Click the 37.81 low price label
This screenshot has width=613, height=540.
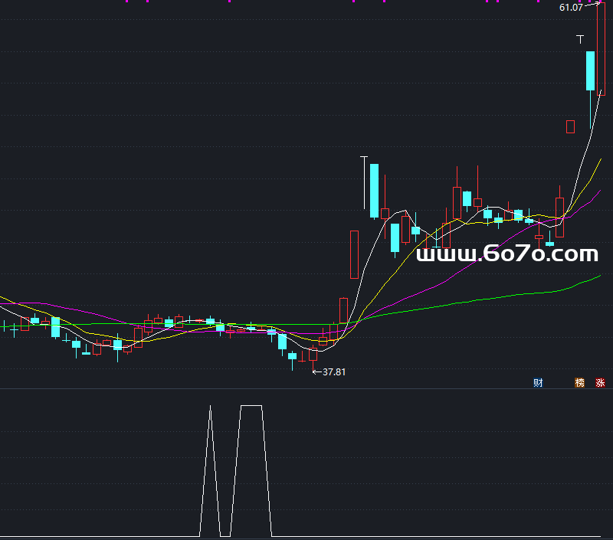[x=334, y=372]
